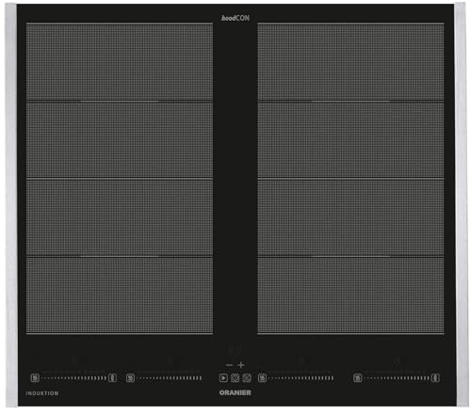Viewport: 471px width, 414px height.
Task: Tap the square icon starting the second-from-left slider
Action: [130, 378]
